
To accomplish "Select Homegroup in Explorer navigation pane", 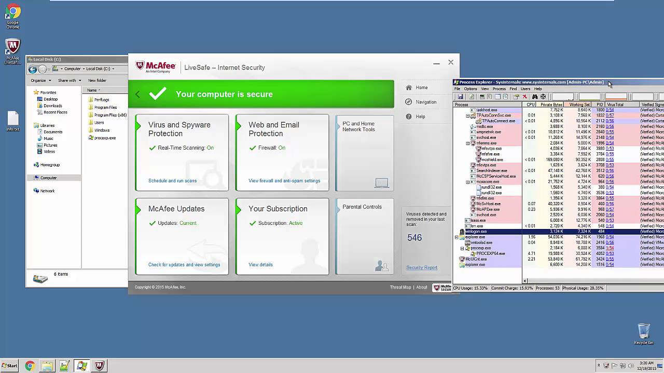I will (47, 165).
